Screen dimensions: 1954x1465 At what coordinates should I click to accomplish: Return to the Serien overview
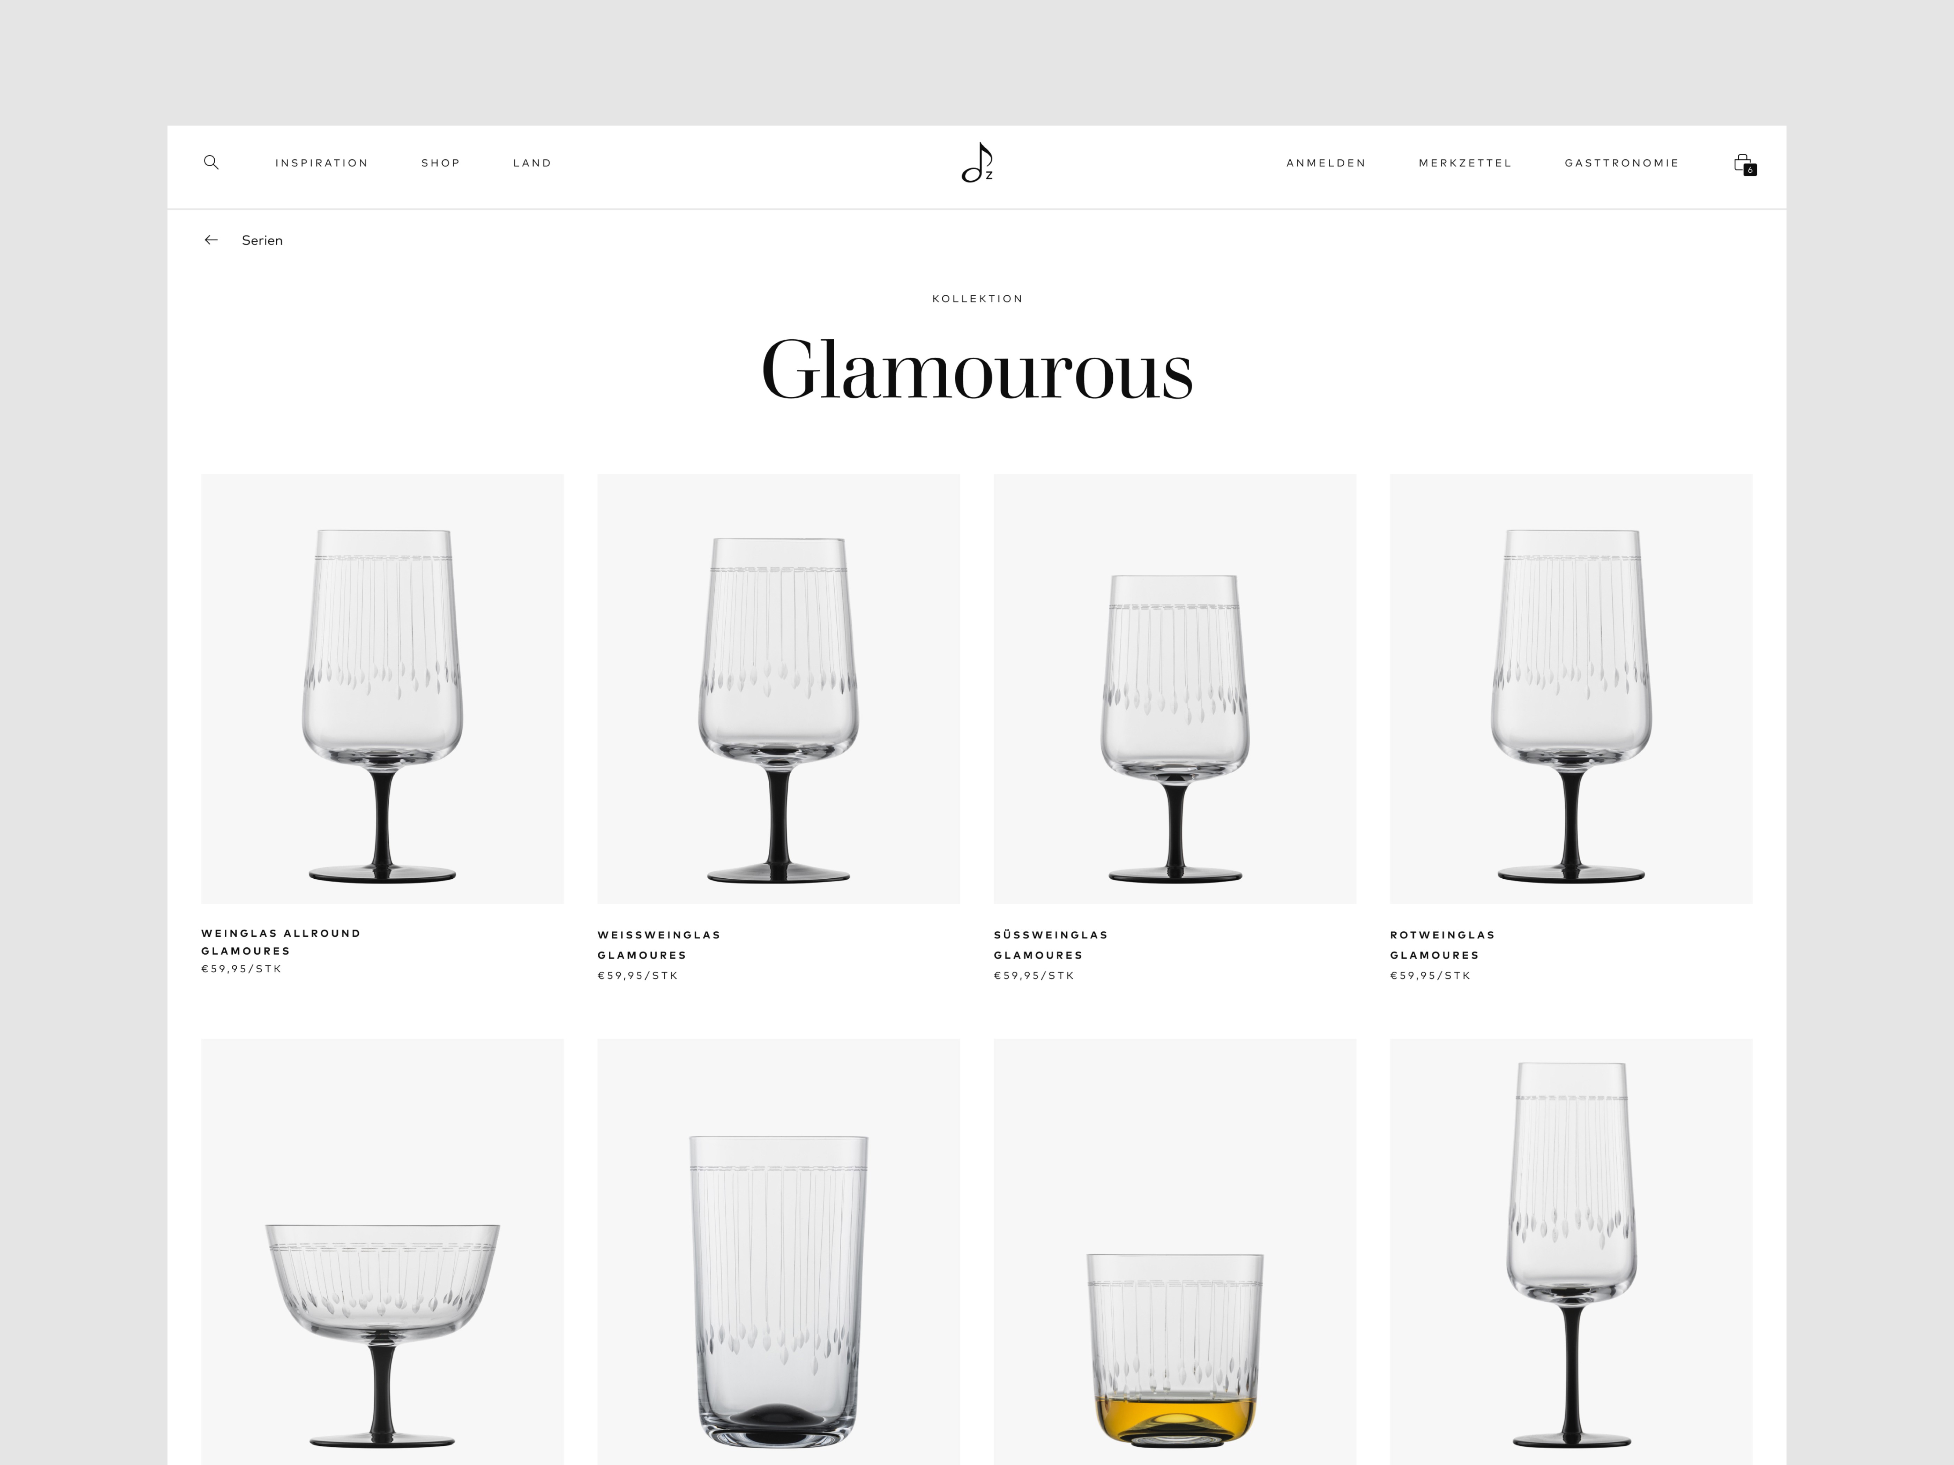(x=262, y=240)
